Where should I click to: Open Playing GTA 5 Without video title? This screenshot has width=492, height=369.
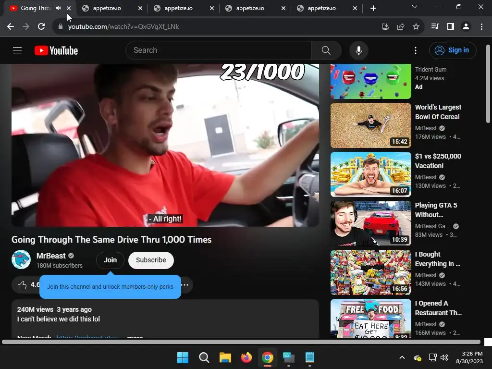tap(436, 210)
